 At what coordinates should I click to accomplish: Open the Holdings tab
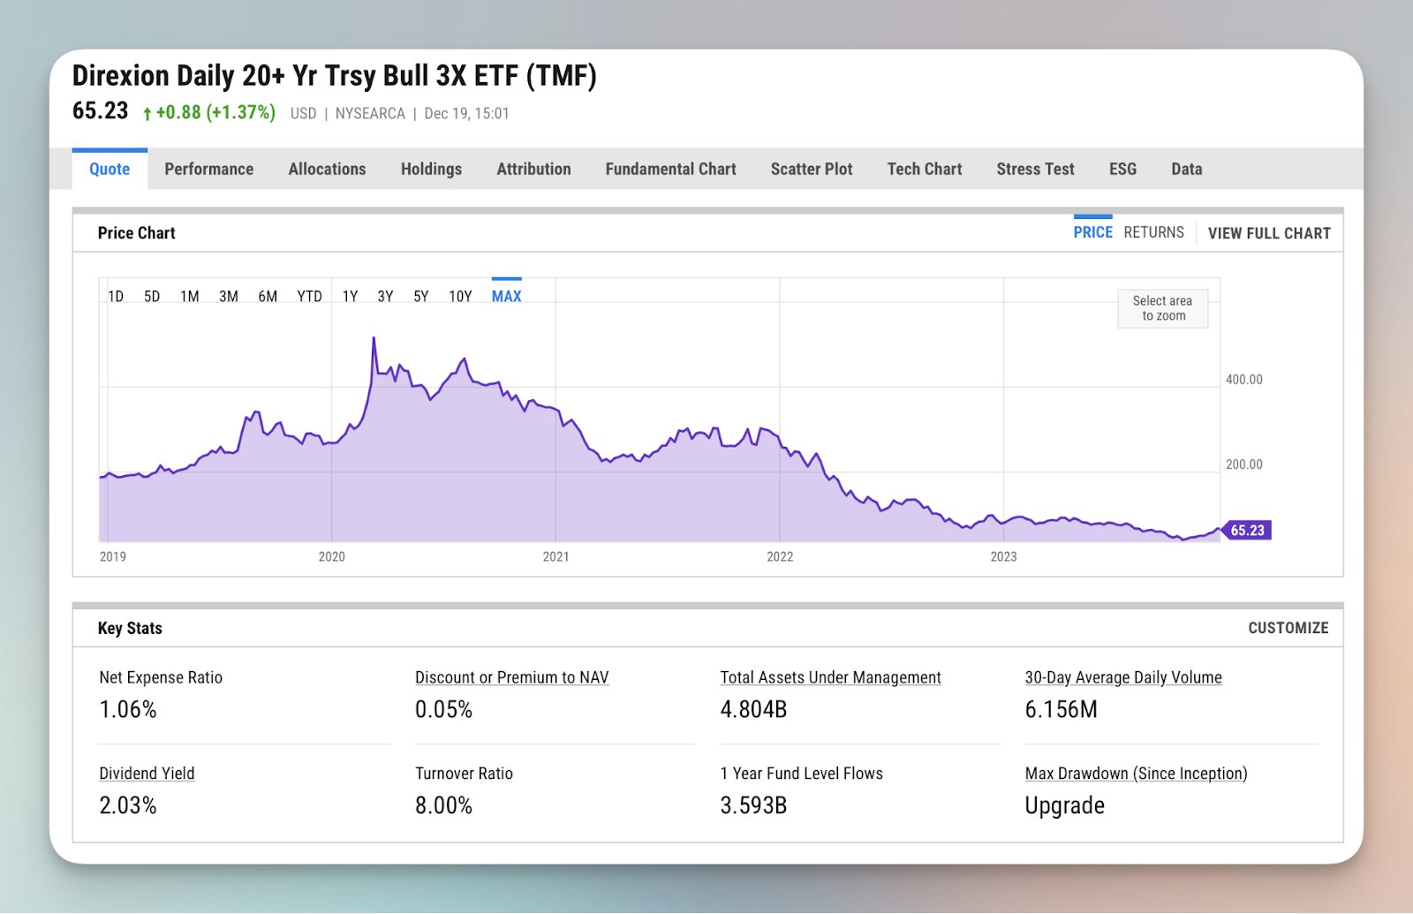tap(431, 169)
